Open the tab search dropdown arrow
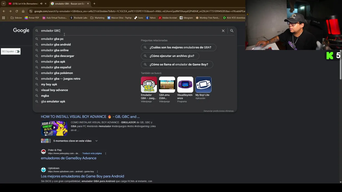 tap(3, 4)
